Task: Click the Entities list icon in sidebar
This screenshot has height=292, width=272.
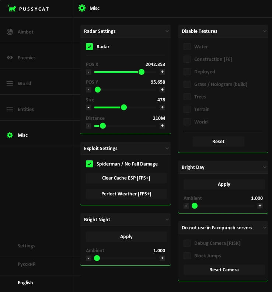Action: 10,109
